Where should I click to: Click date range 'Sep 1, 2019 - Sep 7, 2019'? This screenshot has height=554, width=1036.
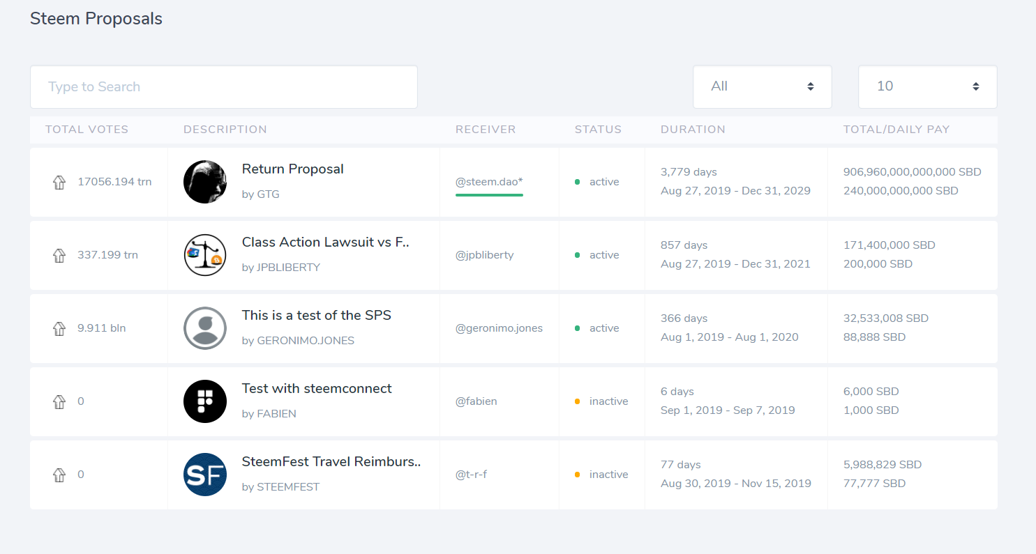[728, 410]
